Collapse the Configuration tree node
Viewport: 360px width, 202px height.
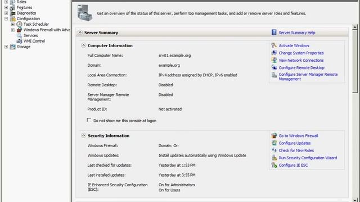tap(6, 19)
